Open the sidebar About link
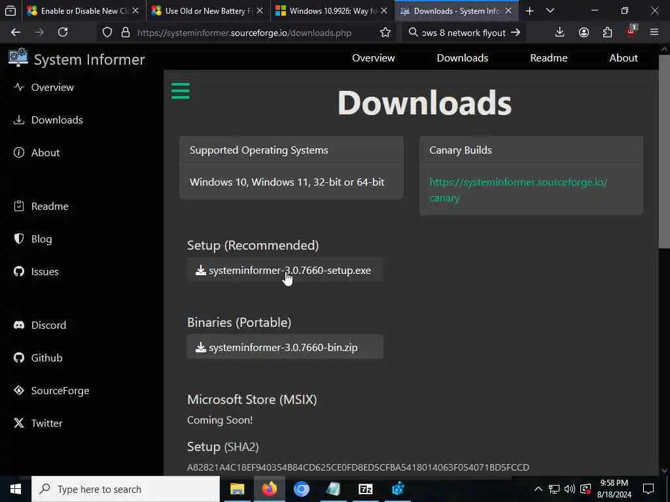 37,152
